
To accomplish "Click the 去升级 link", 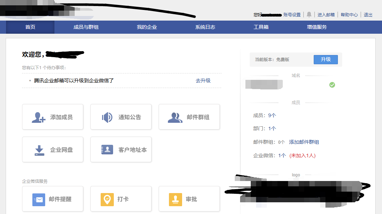I will (x=203, y=81).
